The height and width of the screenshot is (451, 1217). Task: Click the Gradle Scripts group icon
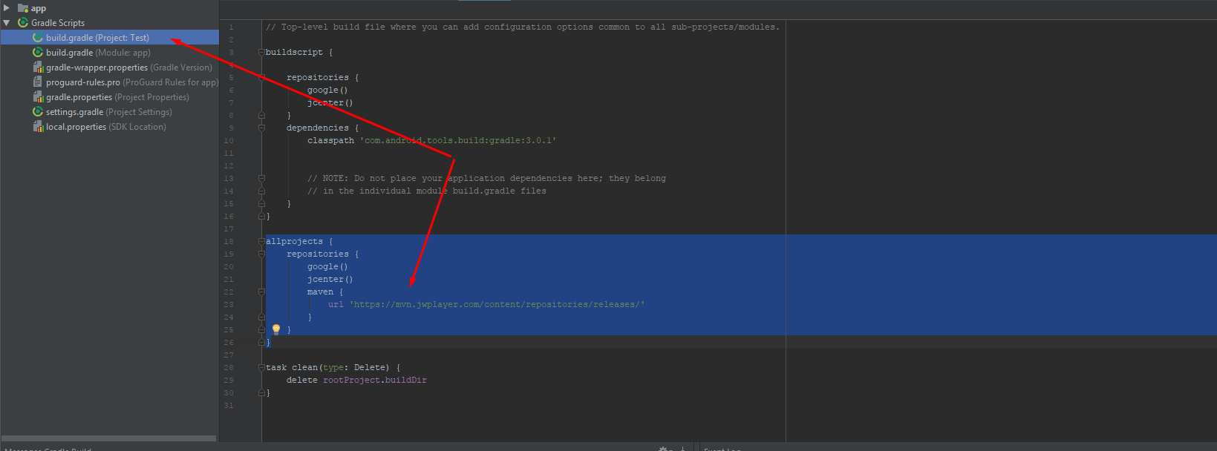23,23
